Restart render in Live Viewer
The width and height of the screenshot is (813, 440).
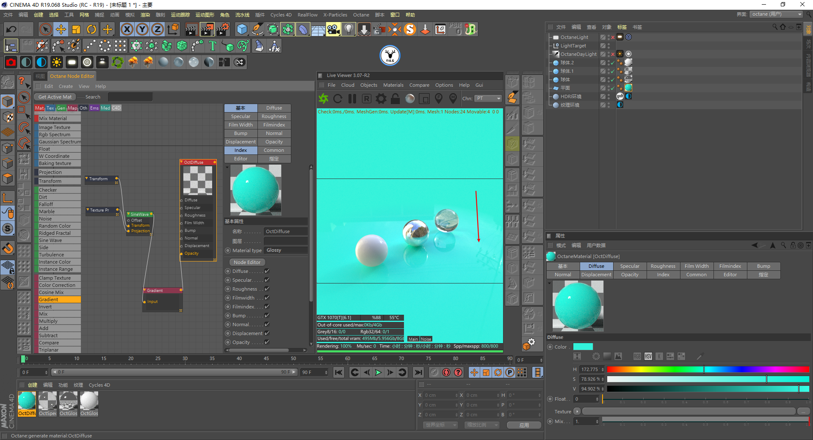338,99
